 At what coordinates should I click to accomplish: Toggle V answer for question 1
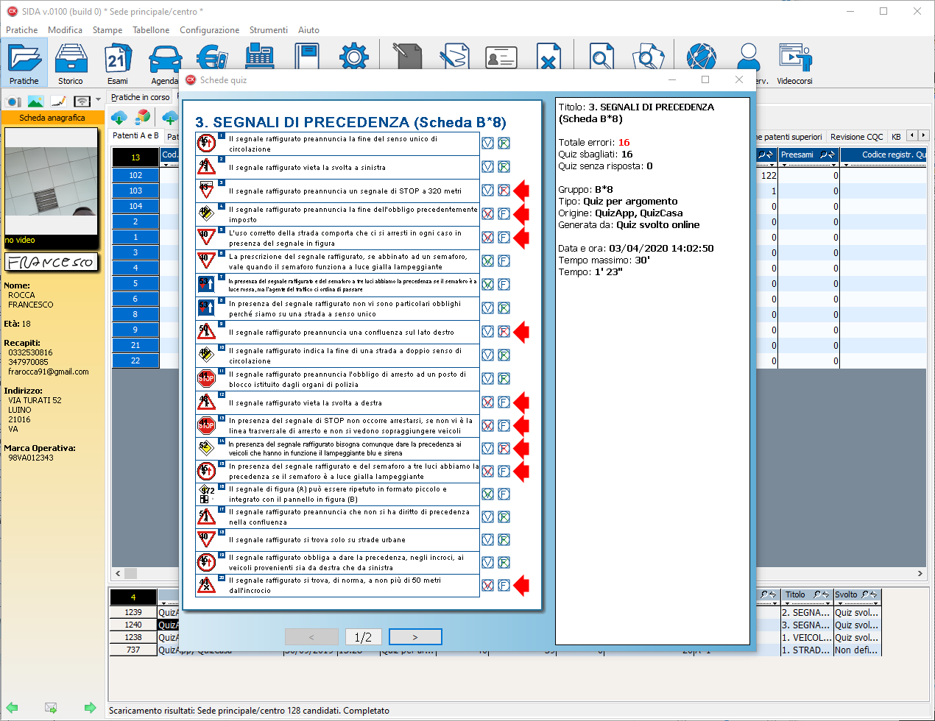[487, 143]
